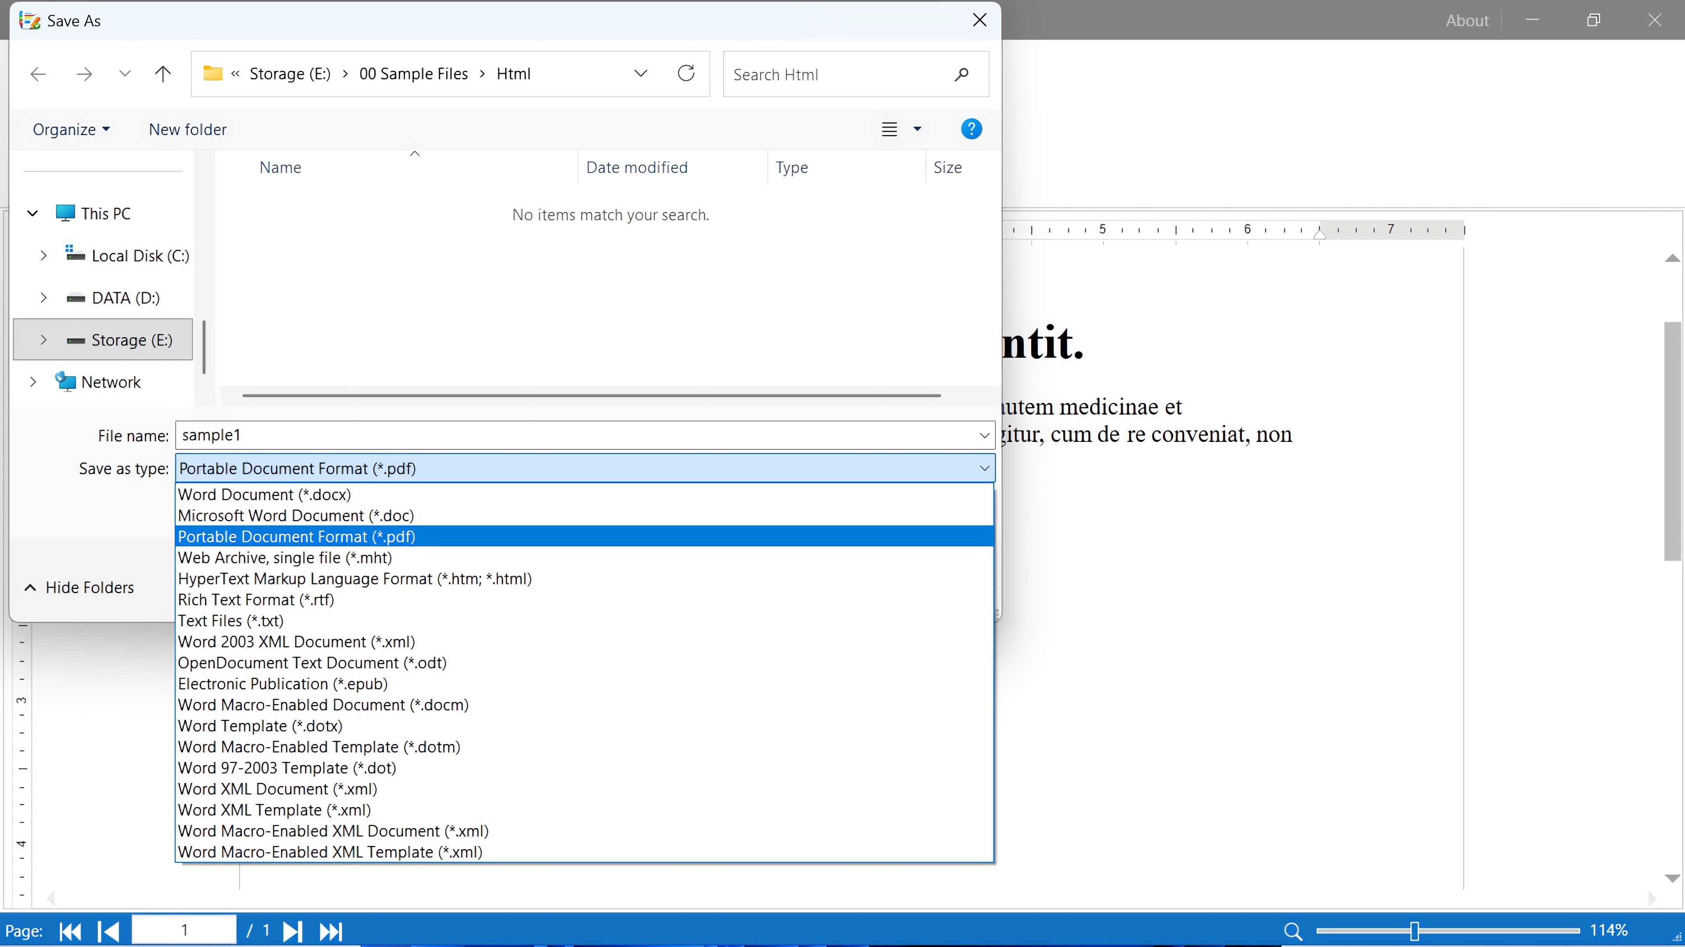Screen dimensions: 1685x947
Task: Collapse the This PC tree node
Action: point(32,213)
